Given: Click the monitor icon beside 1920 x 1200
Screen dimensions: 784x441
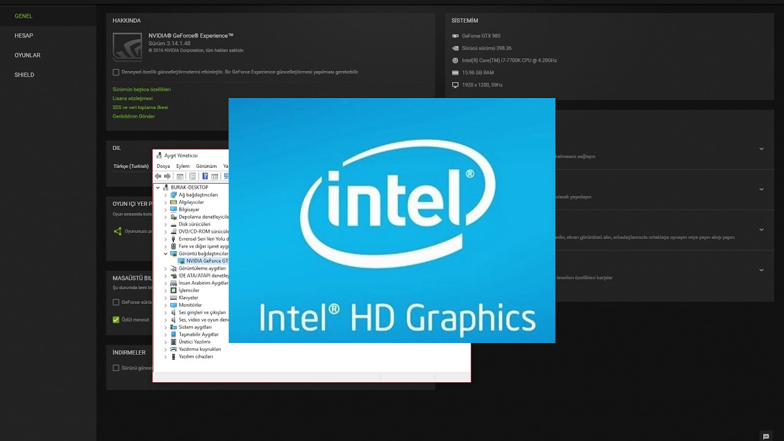Looking at the screenshot, I should click(455, 85).
